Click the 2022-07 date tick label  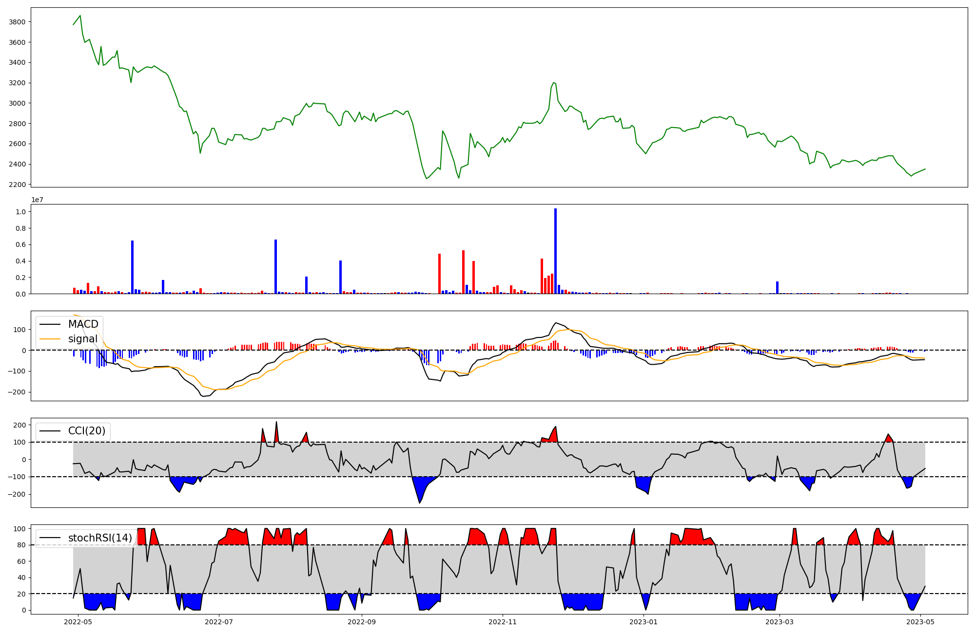[x=219, y=622]
